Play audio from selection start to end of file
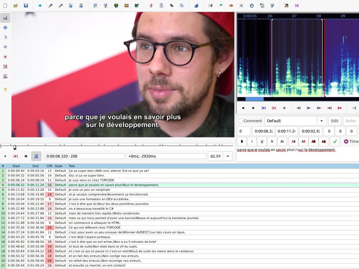 pyautogui.click(x=340, y=108)
